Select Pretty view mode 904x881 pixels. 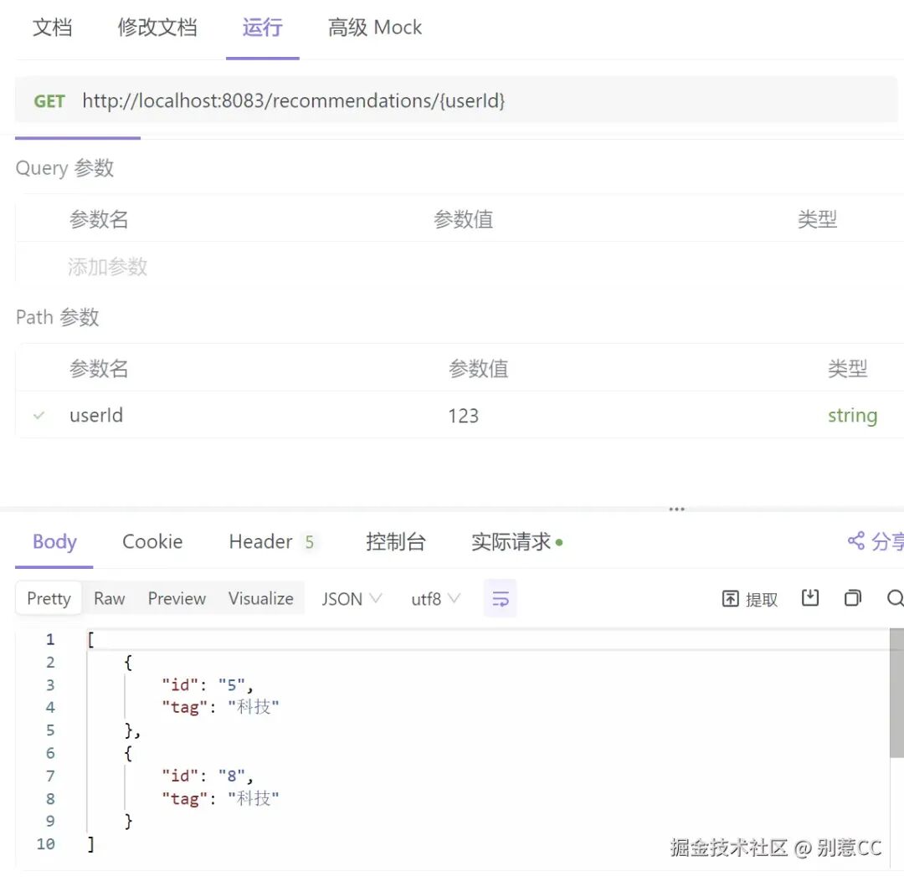[49, 599]
